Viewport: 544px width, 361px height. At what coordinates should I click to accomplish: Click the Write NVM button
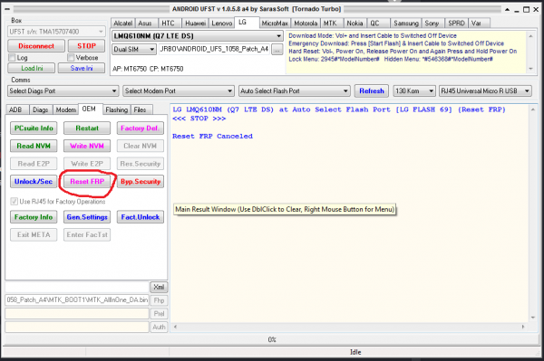click(x=87, y=146)
